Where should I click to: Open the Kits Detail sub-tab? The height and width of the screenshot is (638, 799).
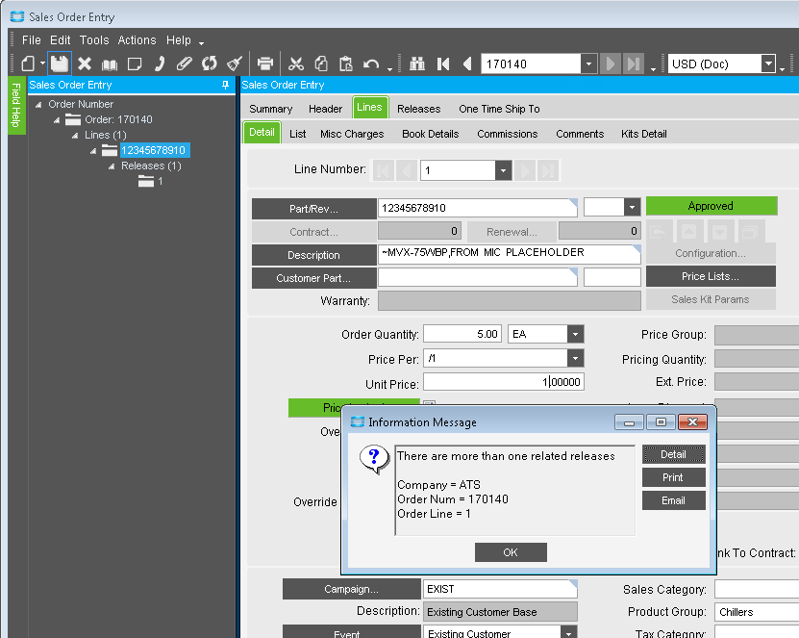(x=643, y=134)
